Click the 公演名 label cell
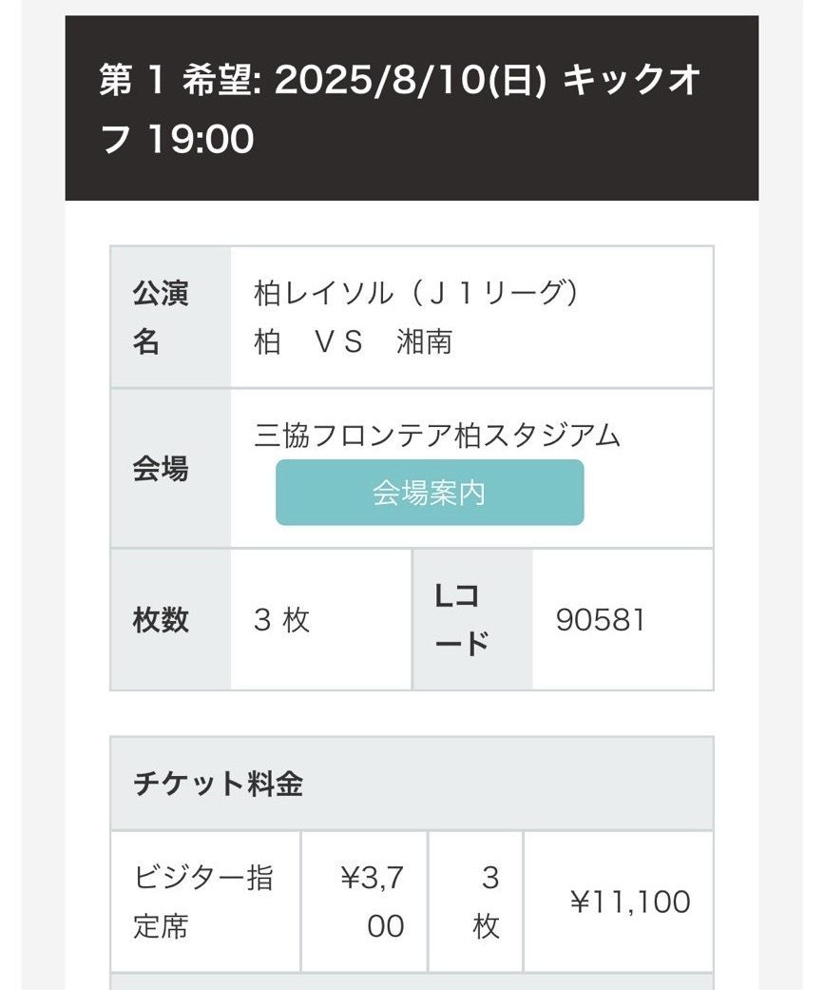The height and width of the screenshot is (990, 825). pos(170,317)
